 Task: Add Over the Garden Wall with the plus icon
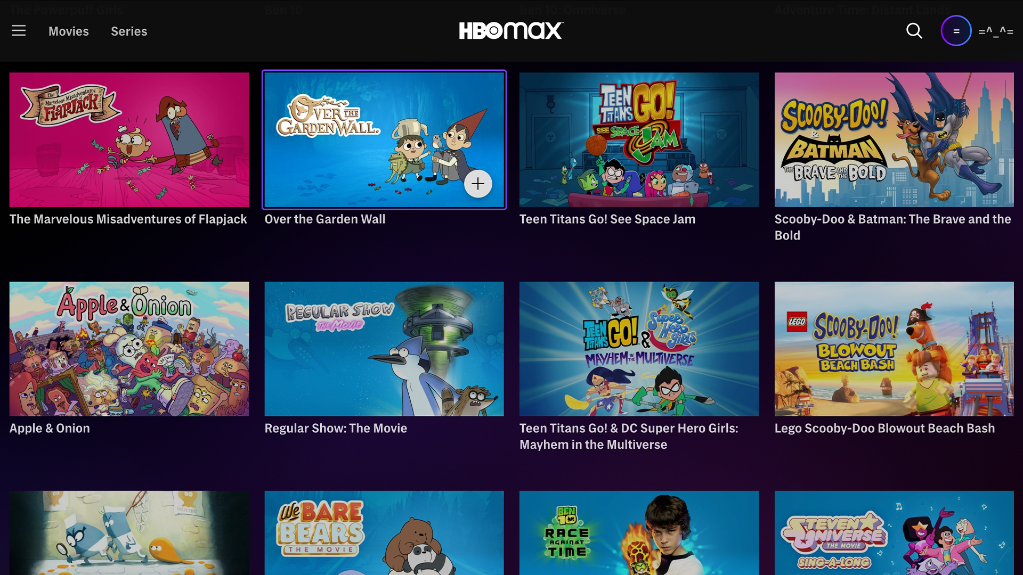pyautogui.click(x=478, y=184)
